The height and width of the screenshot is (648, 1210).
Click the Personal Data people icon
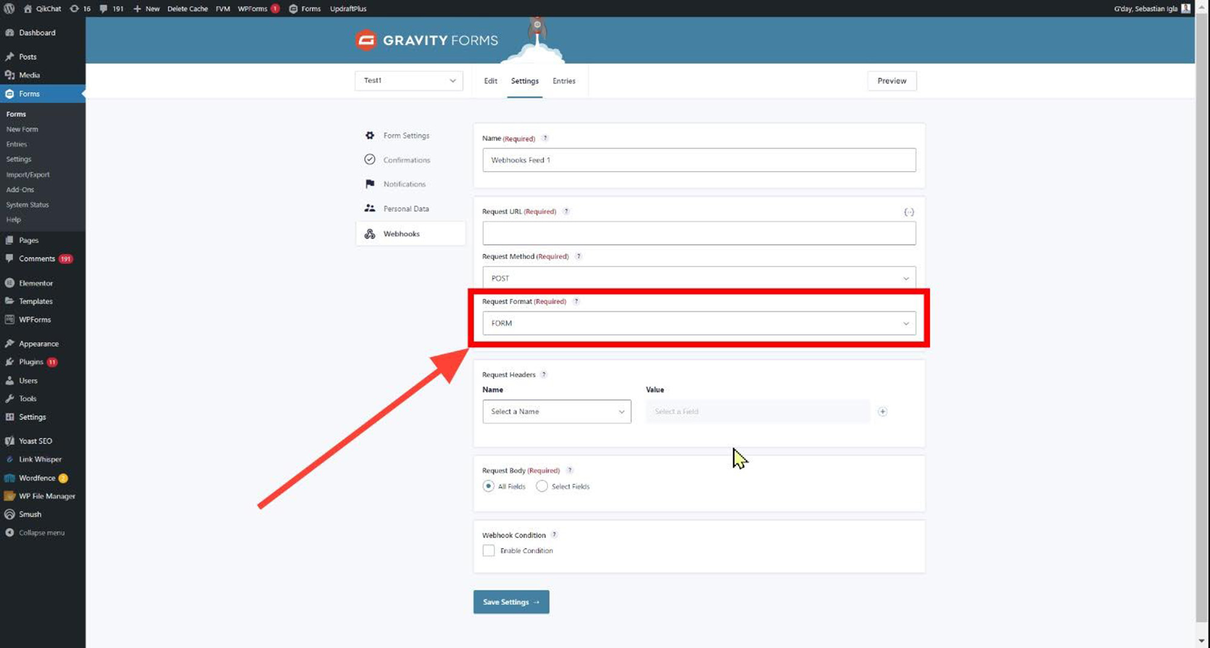coord(370,209)
